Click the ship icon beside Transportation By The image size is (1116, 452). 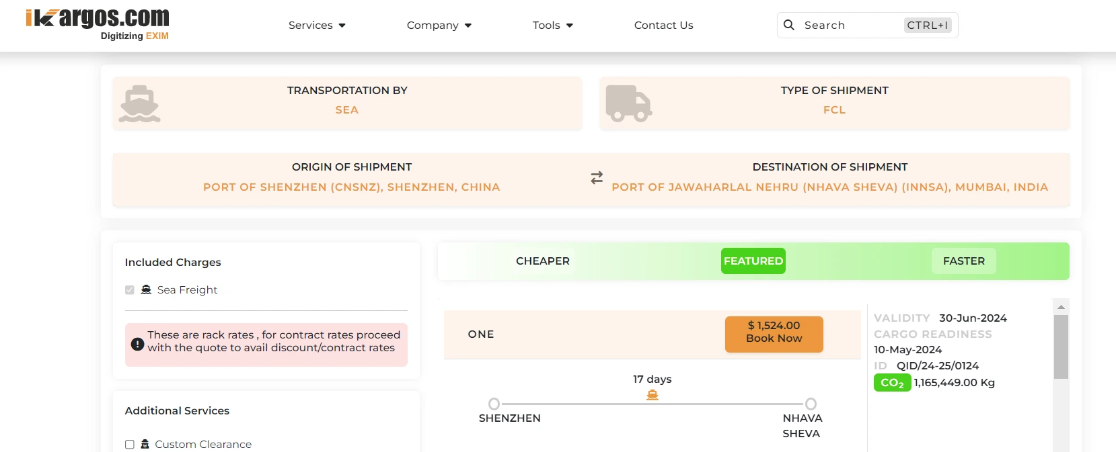point(139,103)
